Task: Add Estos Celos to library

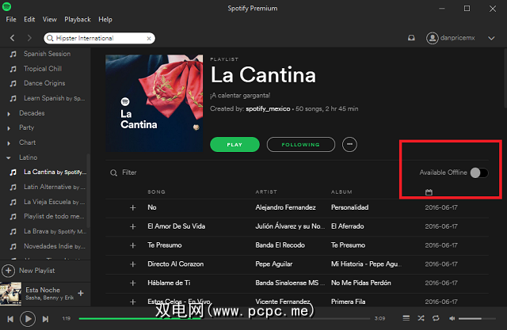Action: (132, 302)
